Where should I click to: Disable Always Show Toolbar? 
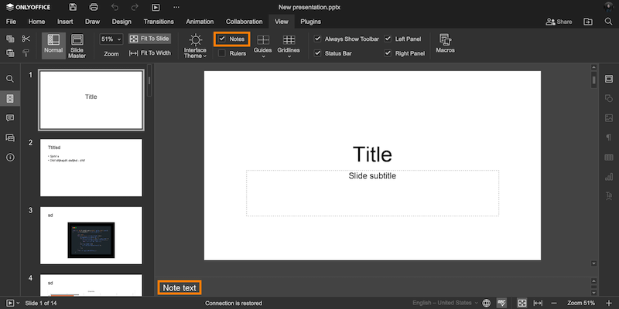click(x=317, y=39)
